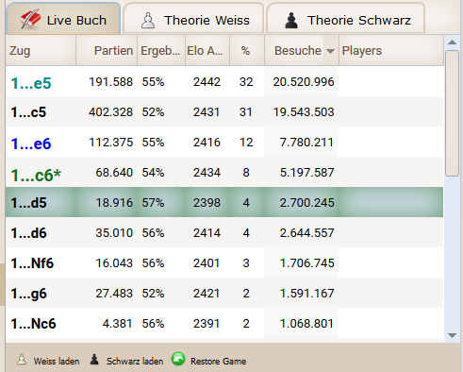The image size is (463, 372).
Task: Select the 1...c6* move row
Action: (224, 172)
